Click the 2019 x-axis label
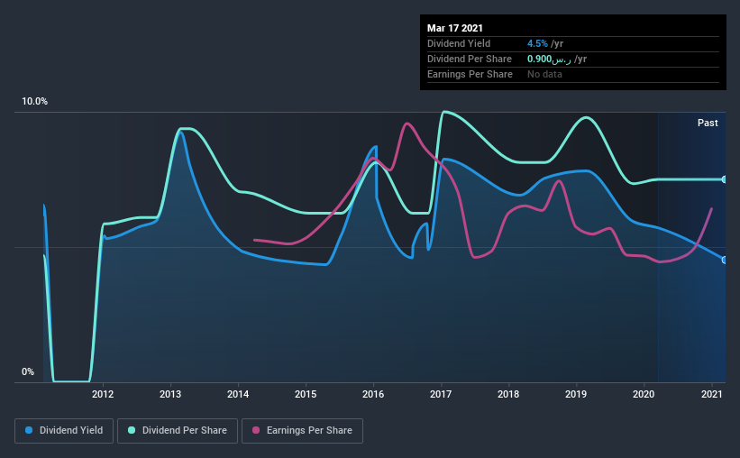 click(576, 394)
